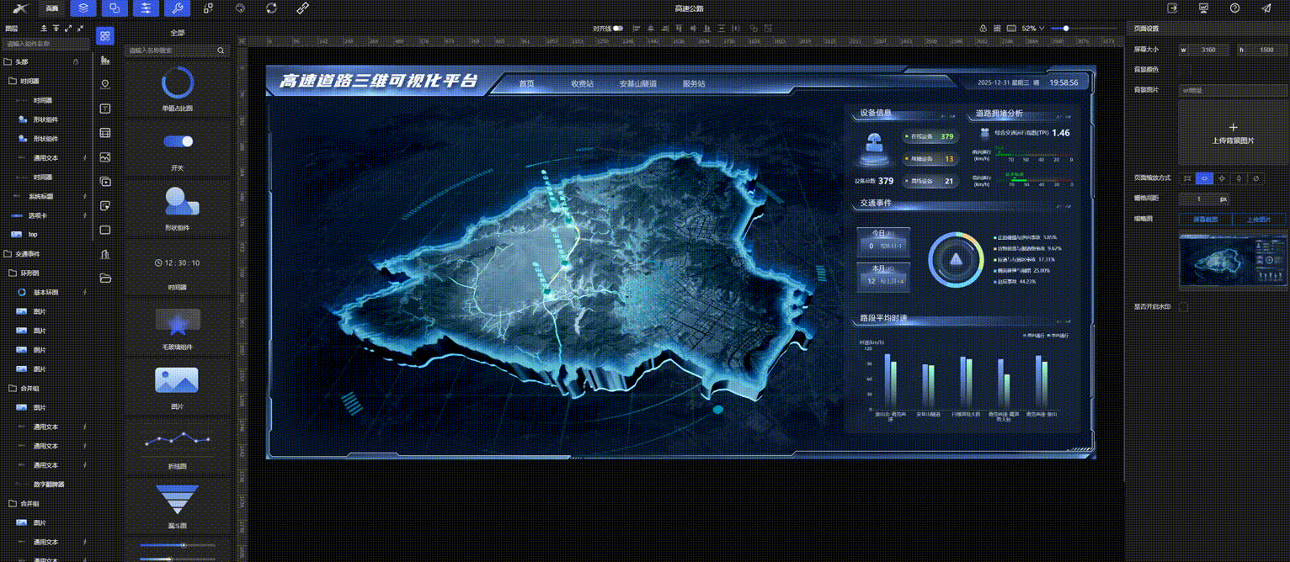Select the video media category icon
The width and height of the screenshot is (1290, 562).
(105, 181)
